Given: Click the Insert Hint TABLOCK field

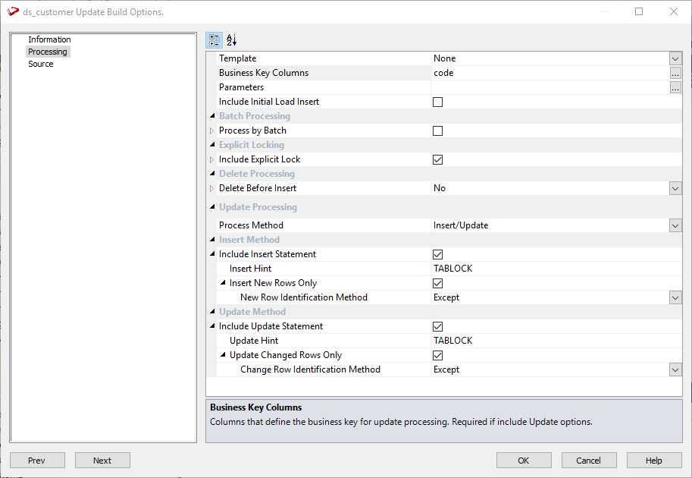Looking at the screenshot, I should point(546,269).
